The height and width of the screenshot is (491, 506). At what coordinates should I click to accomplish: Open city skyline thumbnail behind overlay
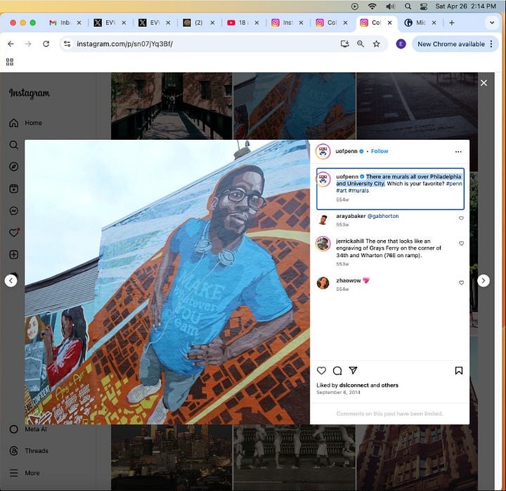[x=171, y=457]
